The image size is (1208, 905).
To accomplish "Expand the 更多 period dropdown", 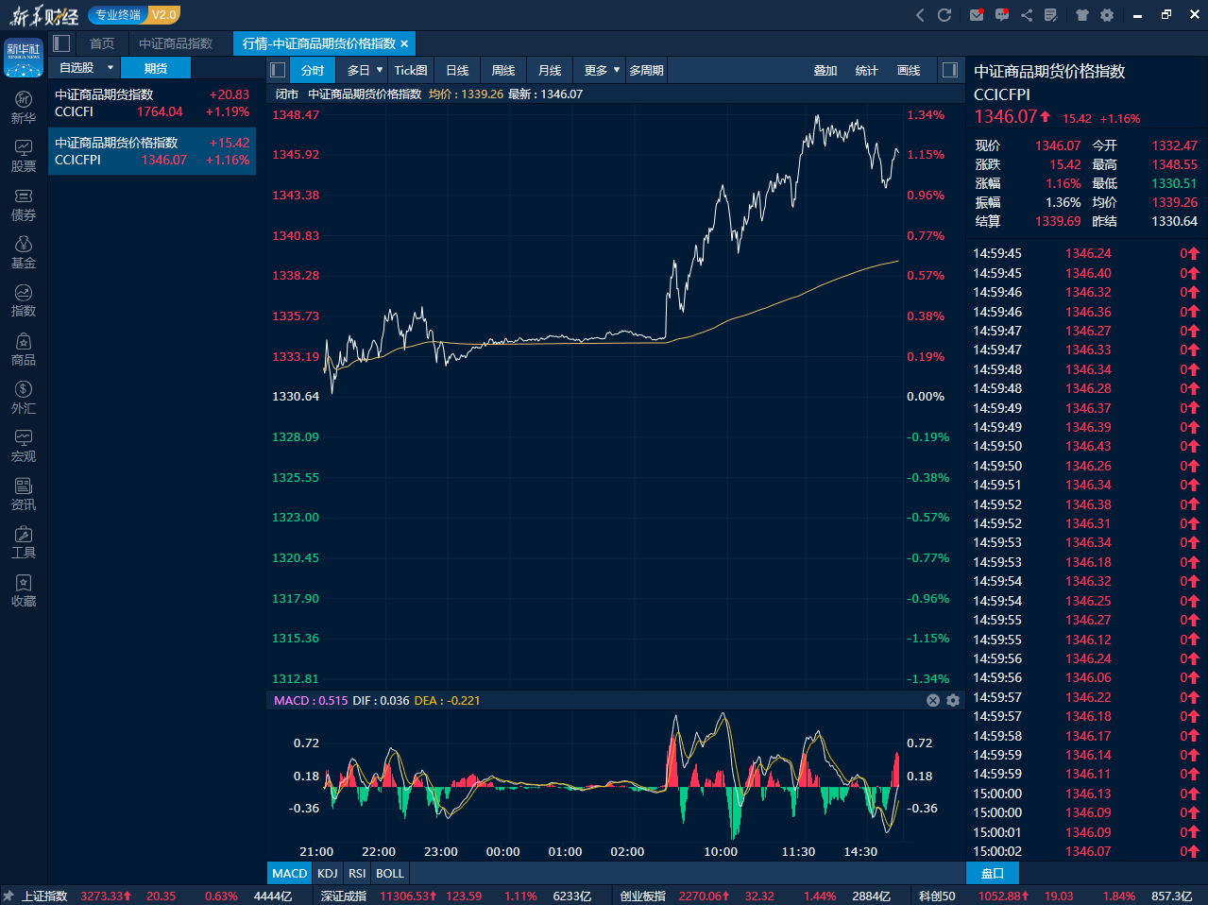I will (x=617, y=70).
